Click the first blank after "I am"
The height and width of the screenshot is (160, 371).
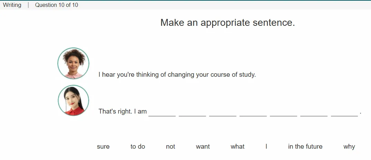(162, 112)
